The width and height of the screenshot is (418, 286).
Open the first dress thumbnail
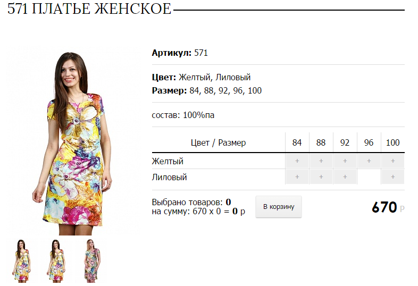point(22,260)
